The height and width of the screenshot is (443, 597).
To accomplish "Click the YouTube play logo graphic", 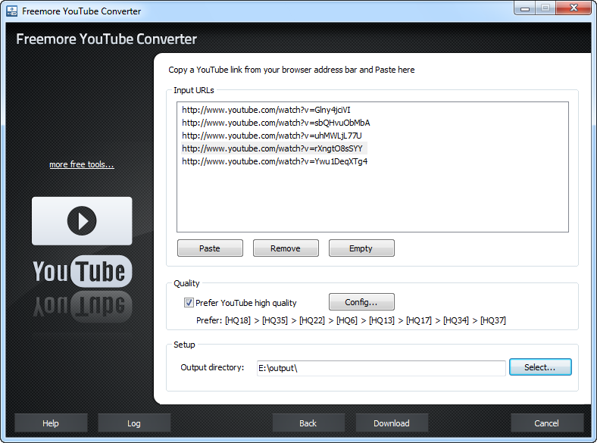I will click(x=82, y=221).
